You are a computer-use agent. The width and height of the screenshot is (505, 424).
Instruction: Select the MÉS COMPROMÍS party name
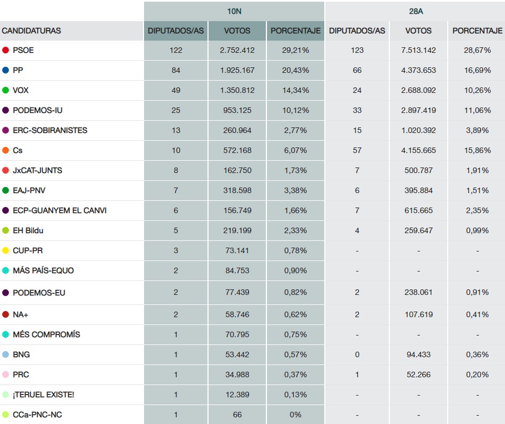pyautogui.click(x=46, y=334)
